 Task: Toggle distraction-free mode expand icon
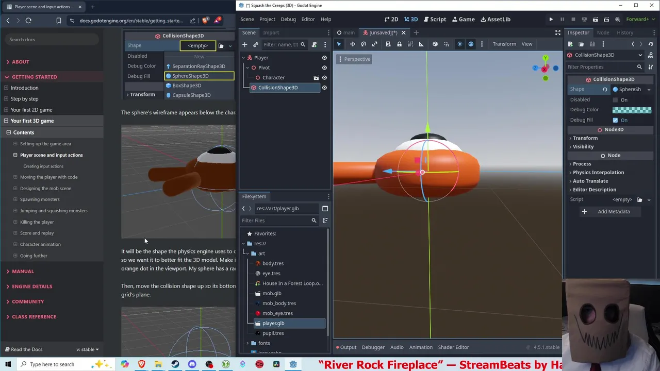557,32
